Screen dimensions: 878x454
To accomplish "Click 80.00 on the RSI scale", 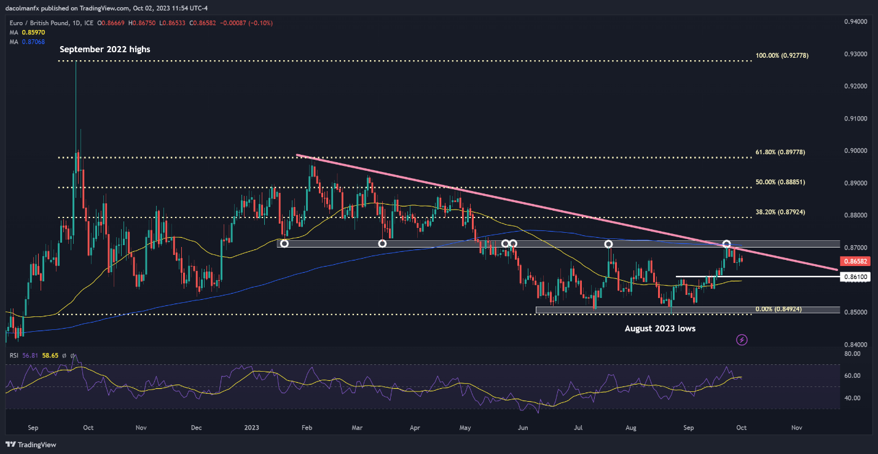I will tap(852, 354).
